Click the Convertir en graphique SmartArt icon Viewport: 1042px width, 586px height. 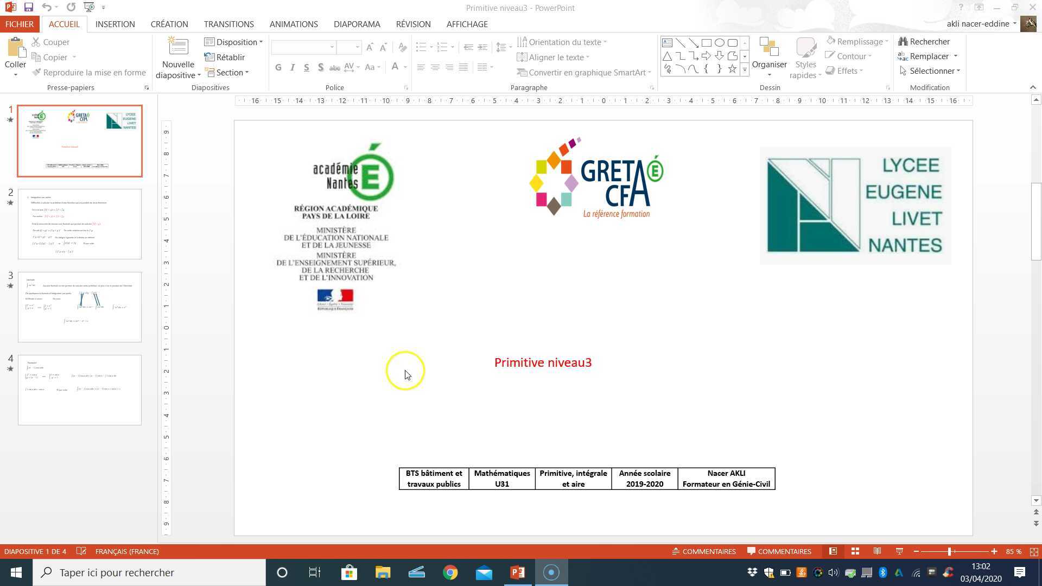click(x=523, y=72)
